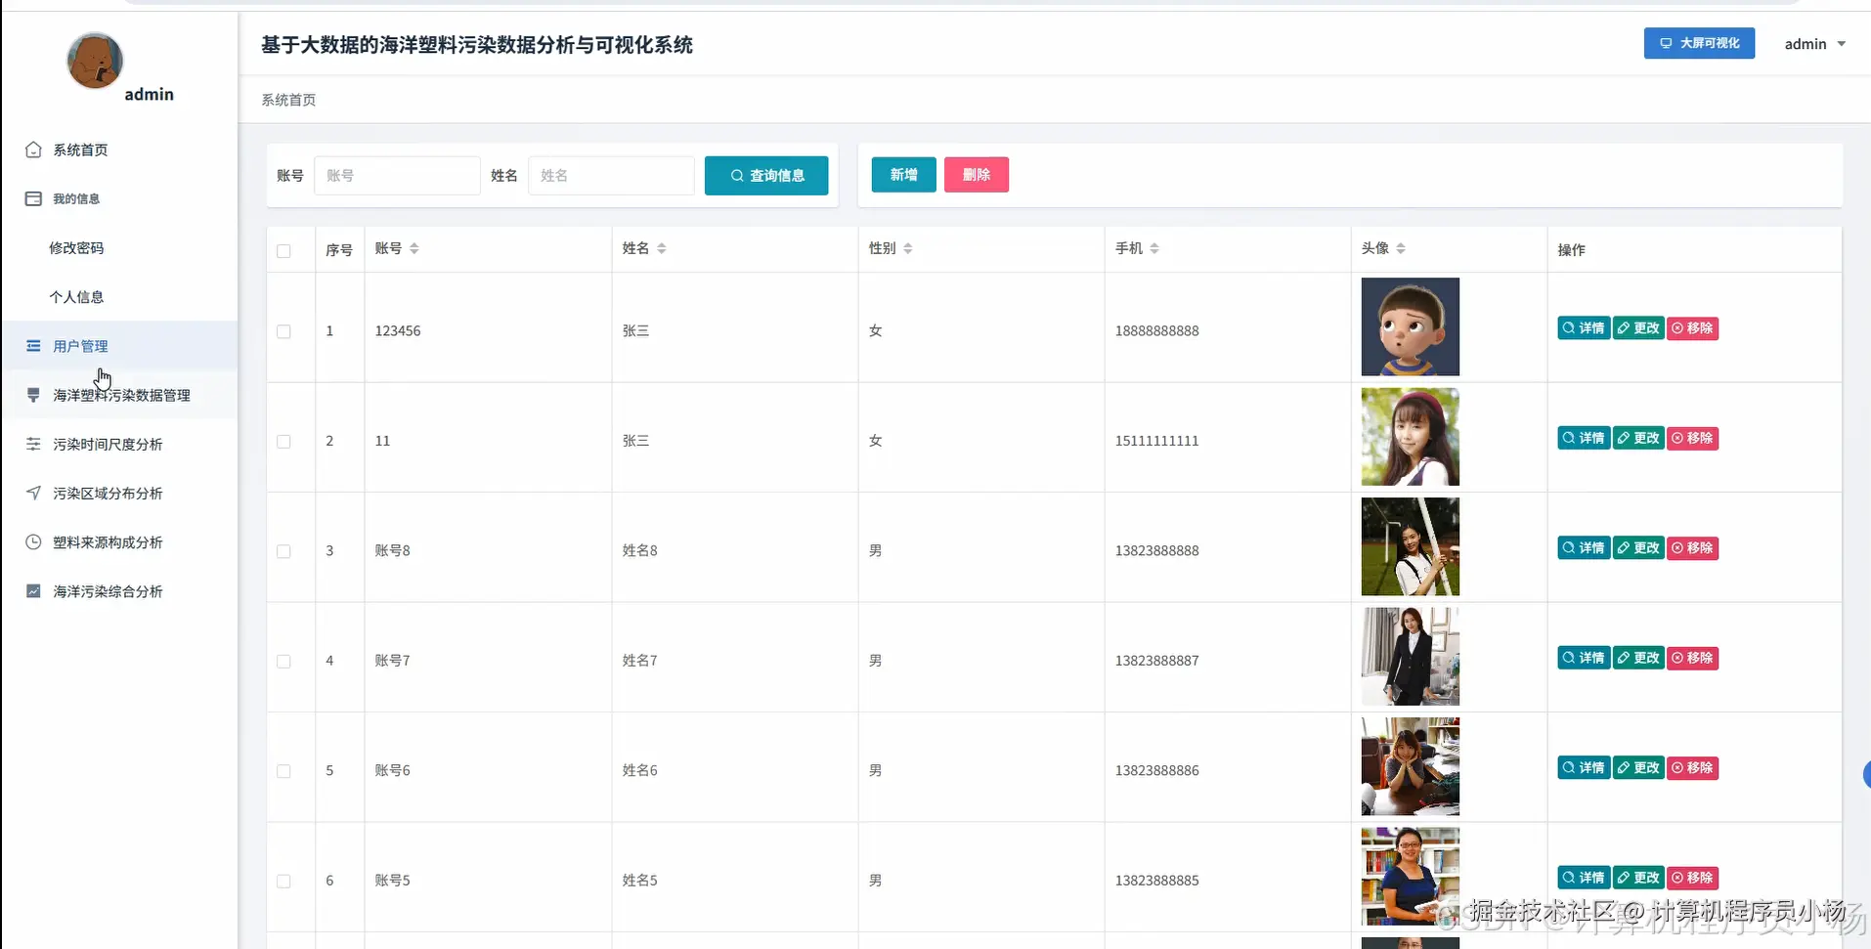Click 更改 for 账号8

1638,548
